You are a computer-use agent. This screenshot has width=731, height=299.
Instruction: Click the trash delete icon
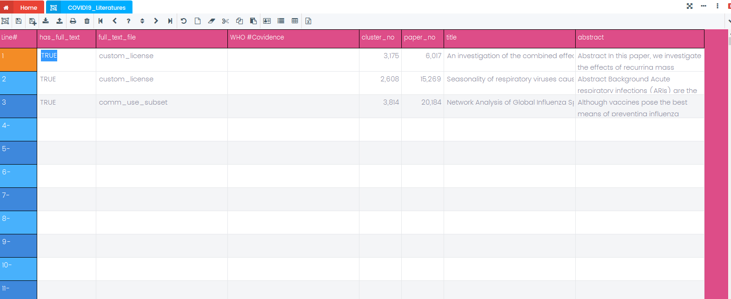click(87, 21)
